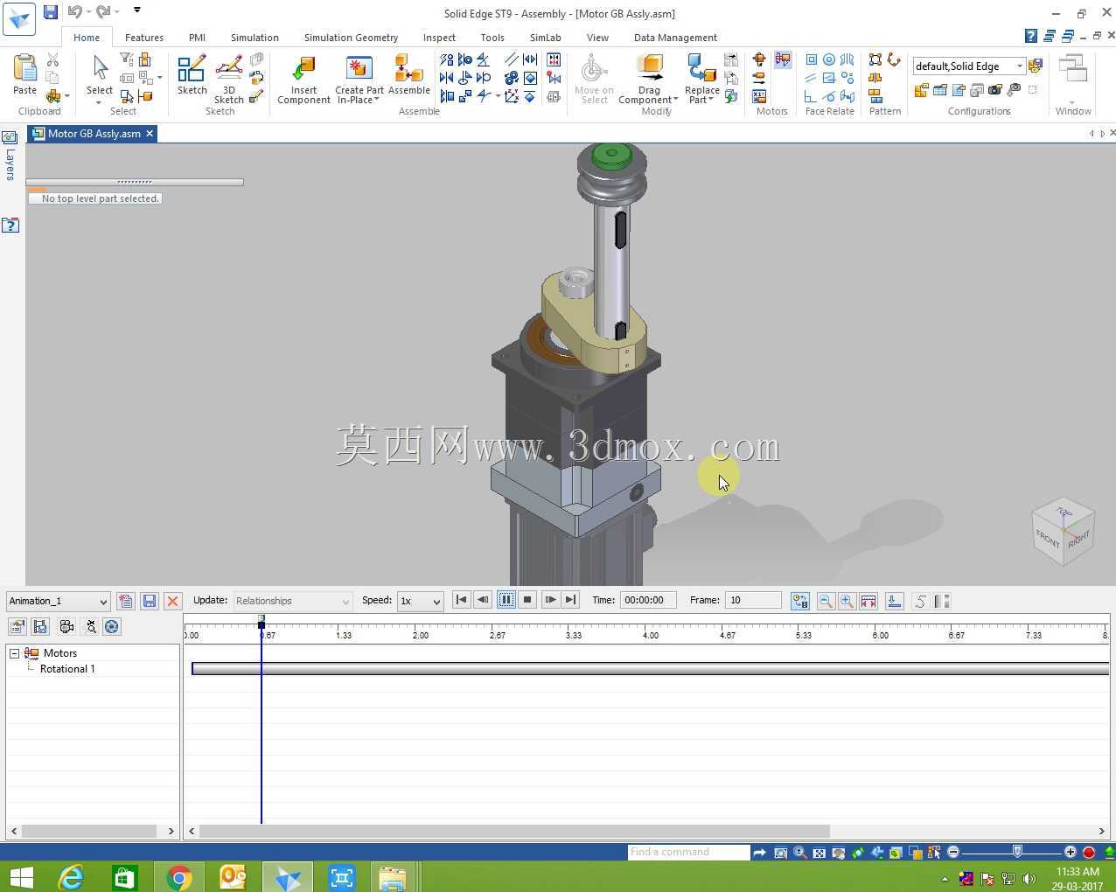Step to the next frame
The width and height of the screenshot is (1116, 892).
point(550,600)
